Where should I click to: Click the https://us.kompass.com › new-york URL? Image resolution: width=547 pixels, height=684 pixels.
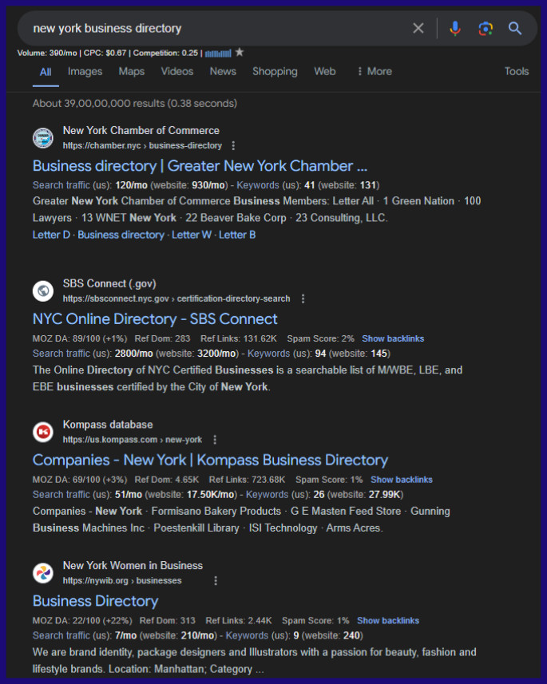point(133,439)
